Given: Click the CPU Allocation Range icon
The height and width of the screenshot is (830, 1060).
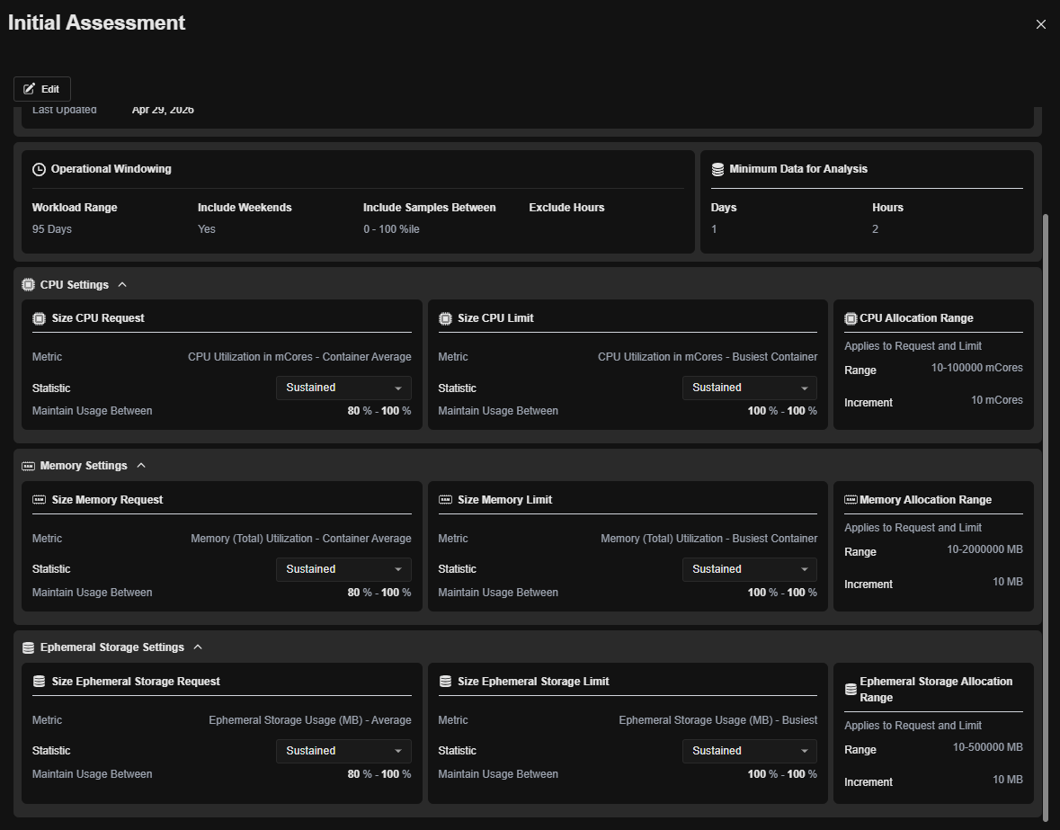Looking at the screenshot, I should [851, 318].
